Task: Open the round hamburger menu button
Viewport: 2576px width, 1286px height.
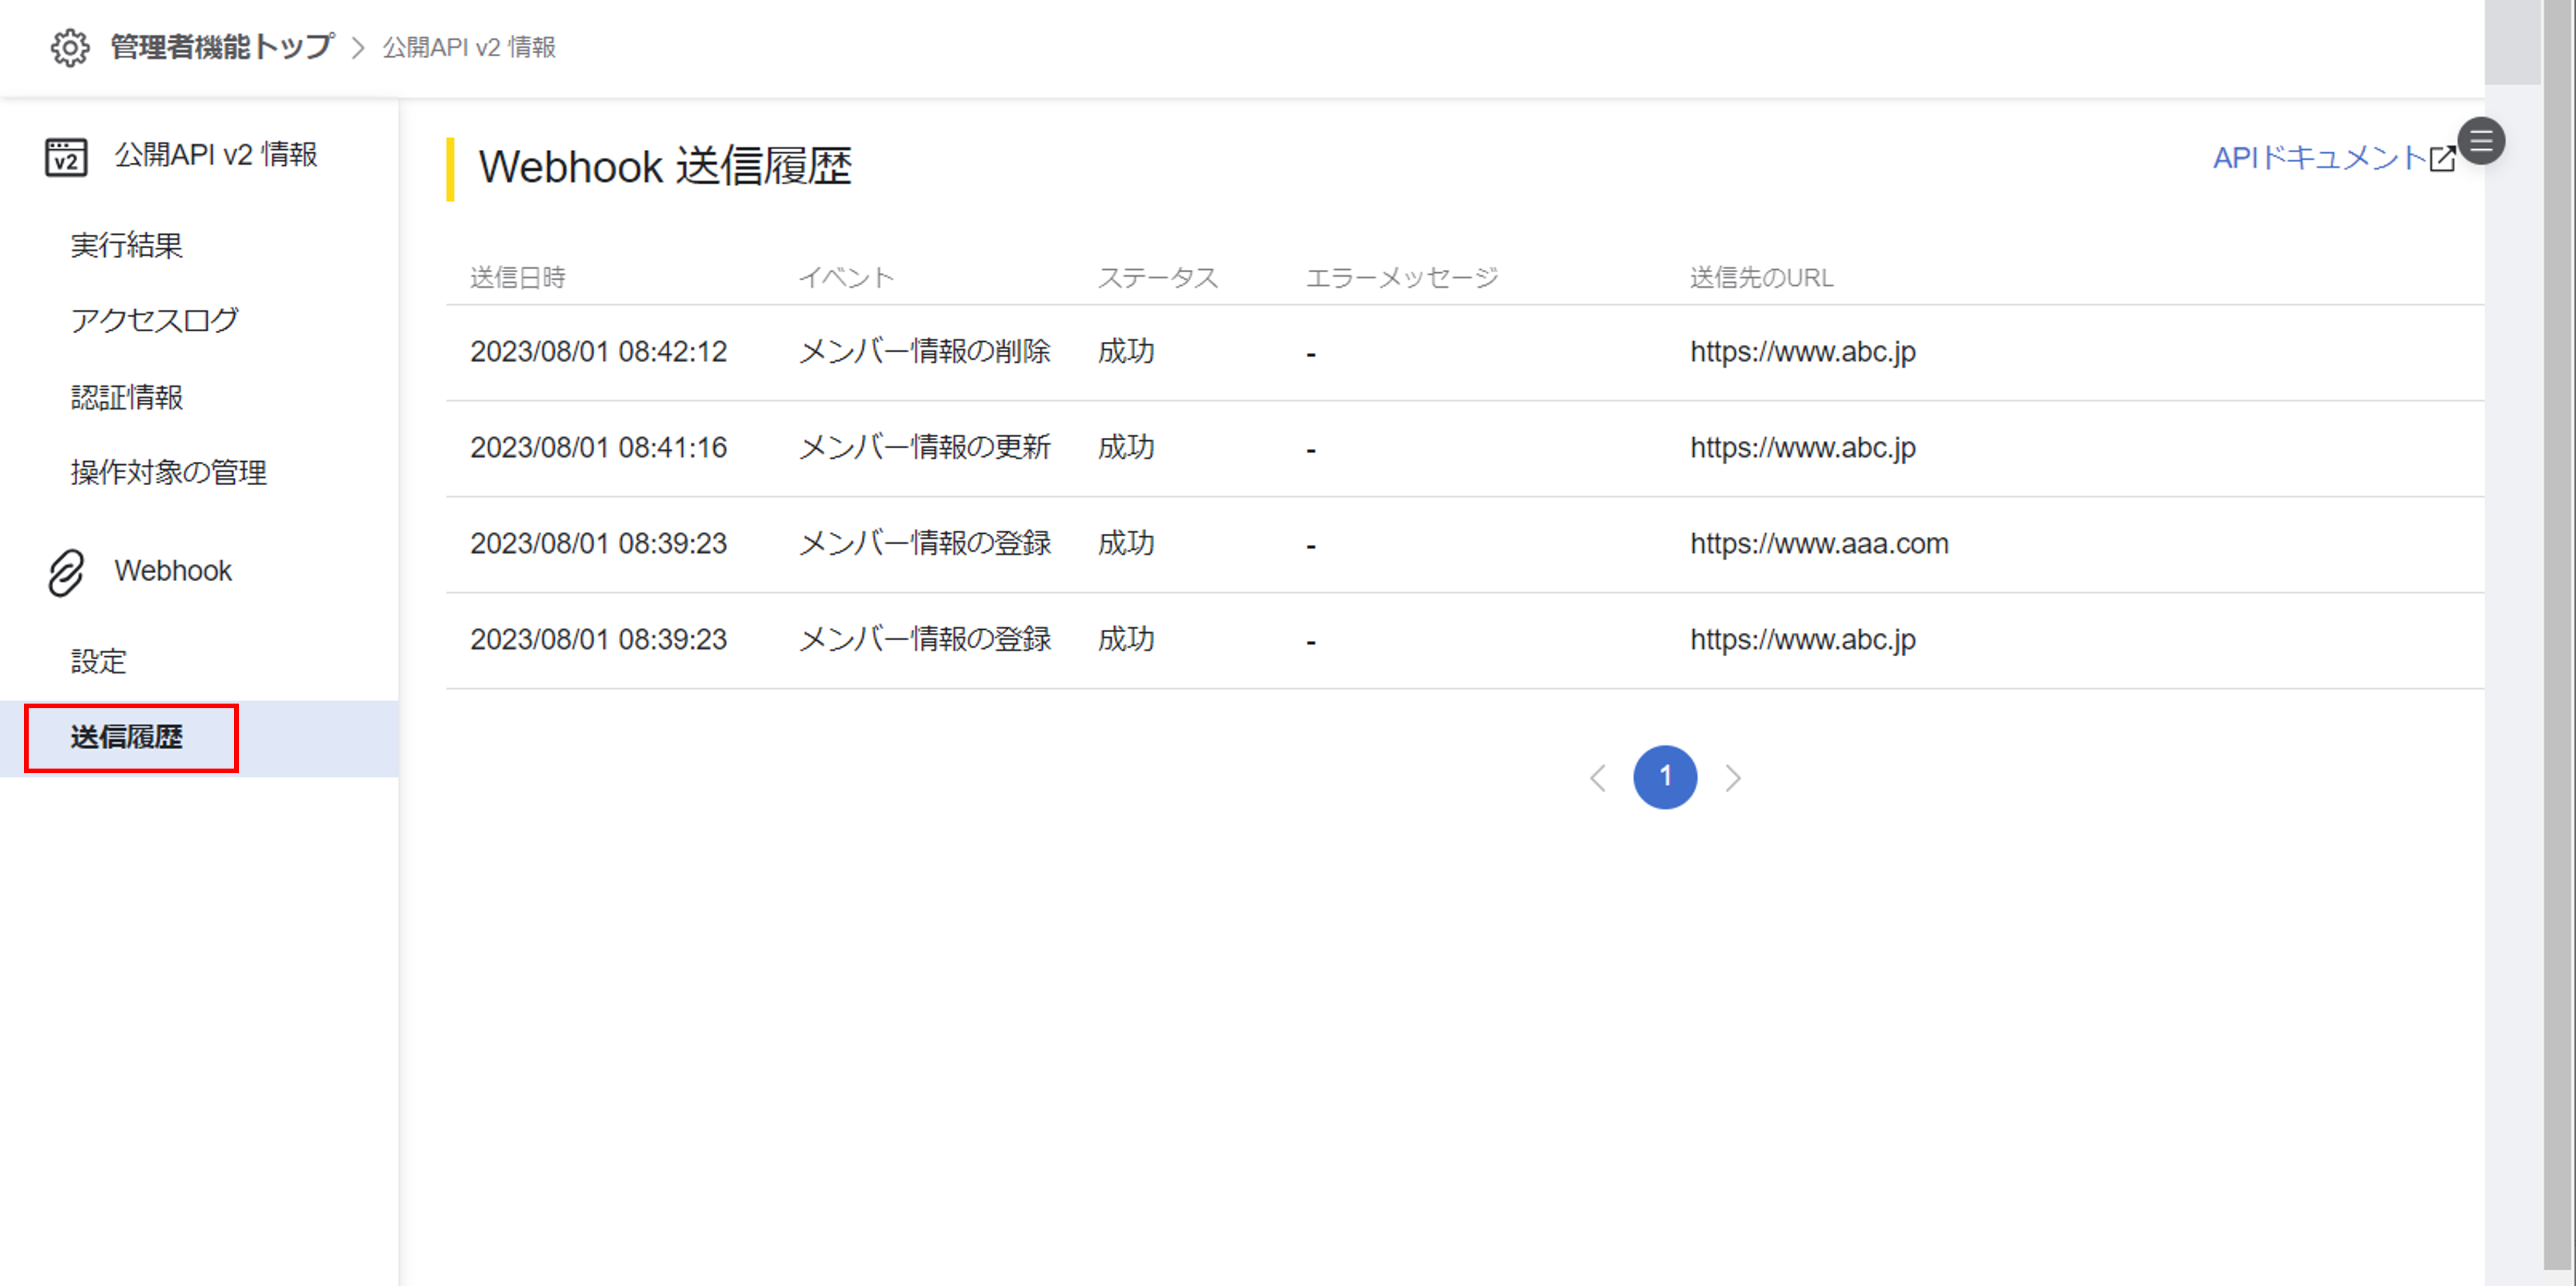Action: pyautogui.click(x=2481, y=141)
